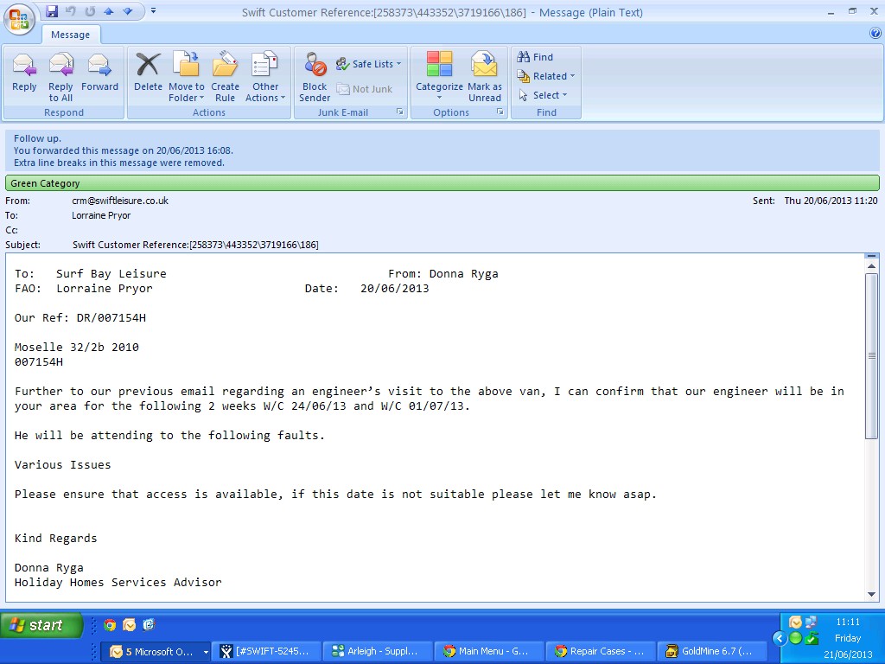Click the message body vertical scrollbar thumb
The height and width of the screenshot is (664, 885).
(x=871, y=355)
